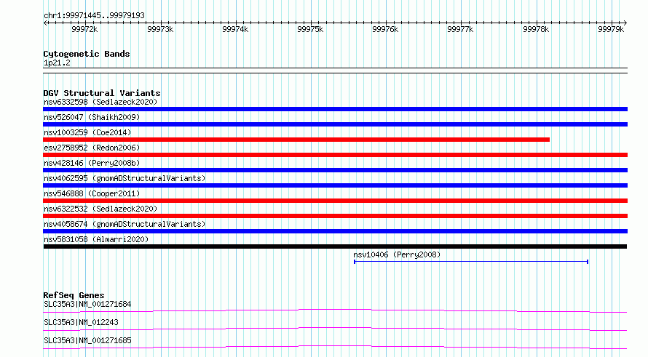Click the 1p21.2 cytogenetic band glyph
The width and height of the screenshot is (648, 357).
[x=335, y=71]
